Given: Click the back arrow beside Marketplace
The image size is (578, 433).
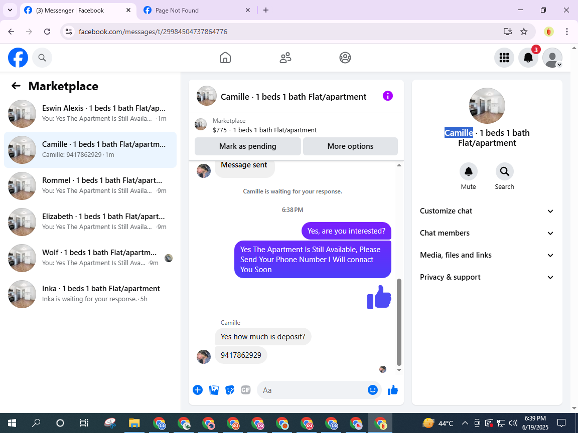Looking at the screenshot, I should pos(16,86).
